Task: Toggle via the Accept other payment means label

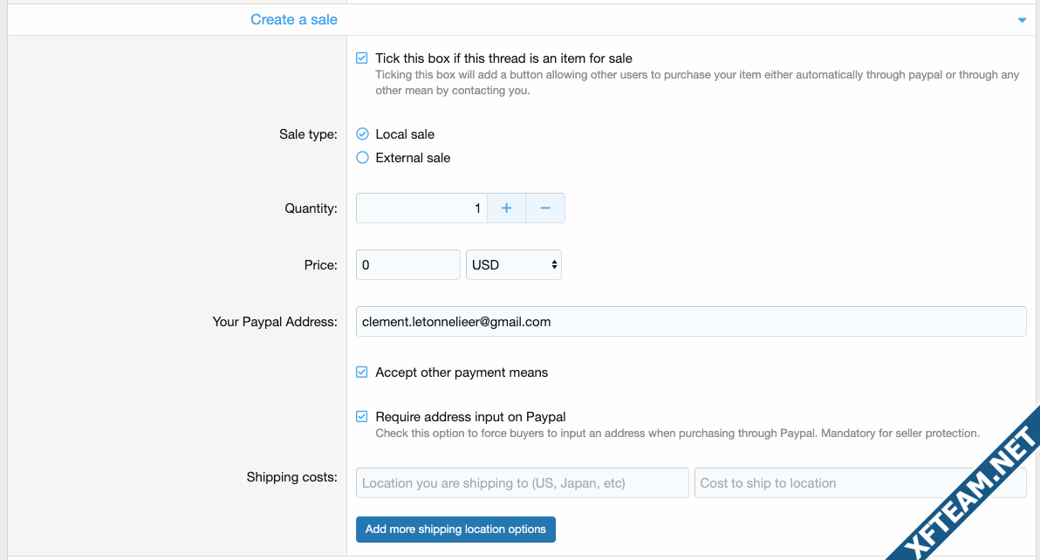Action: [x=462, y=372]
